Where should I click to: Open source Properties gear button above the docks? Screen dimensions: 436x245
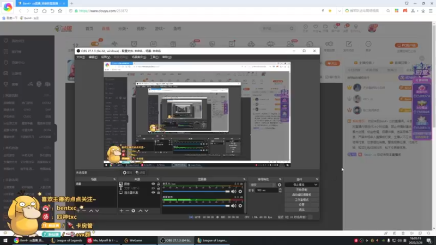(x=128, y=173)
